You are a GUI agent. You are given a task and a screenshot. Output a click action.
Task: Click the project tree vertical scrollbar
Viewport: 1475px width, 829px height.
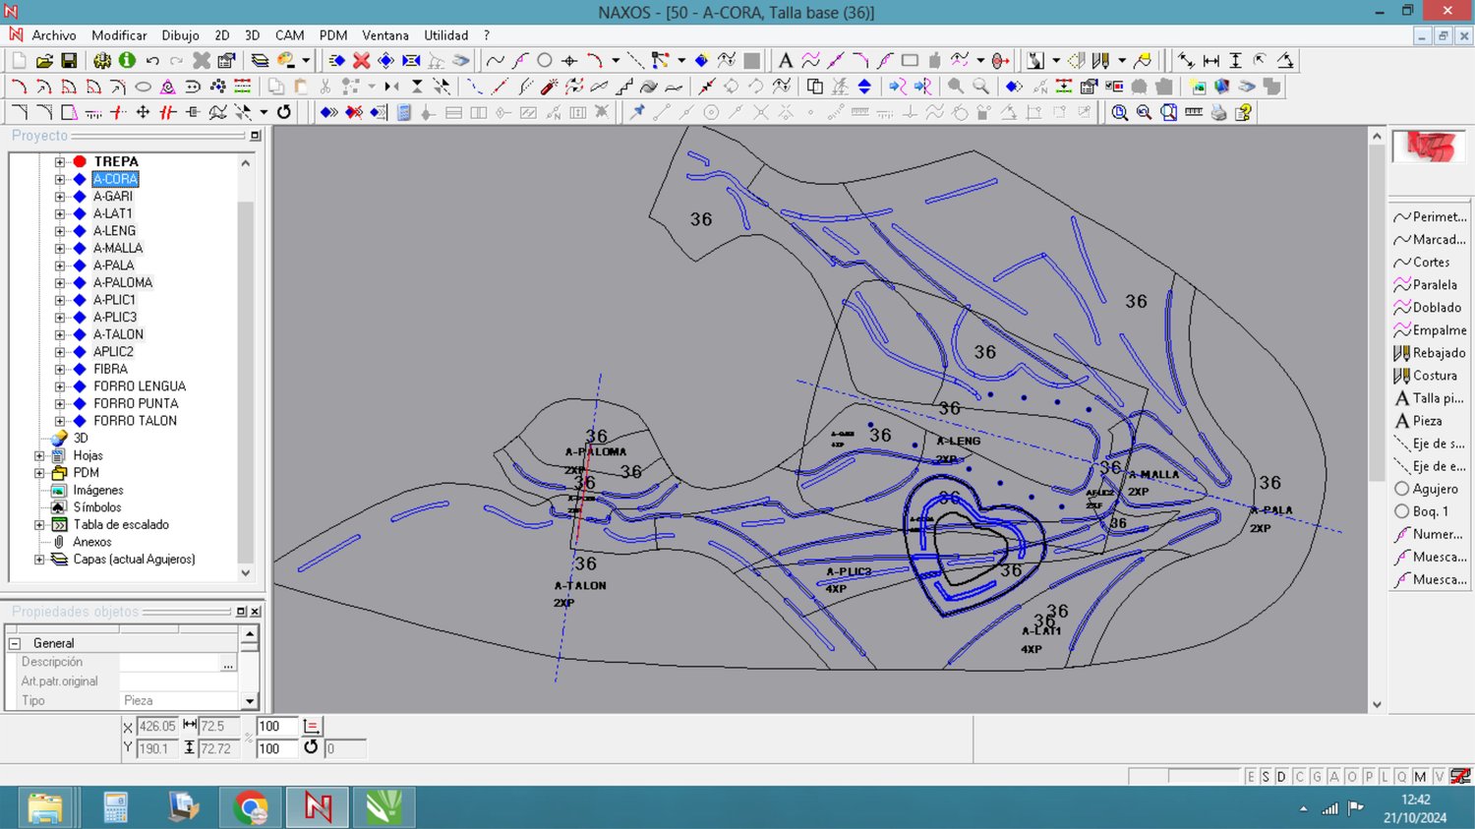point(246,368)
